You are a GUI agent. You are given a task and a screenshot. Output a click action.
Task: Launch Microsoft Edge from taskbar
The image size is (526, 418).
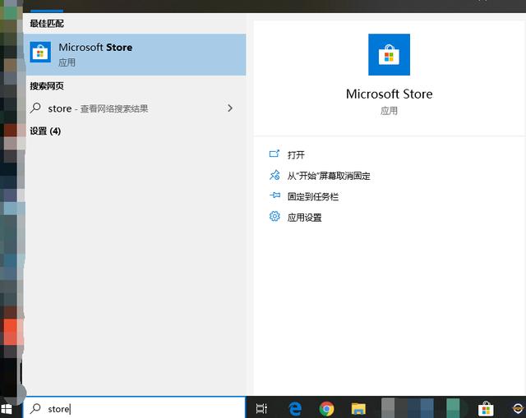point(295,408)
